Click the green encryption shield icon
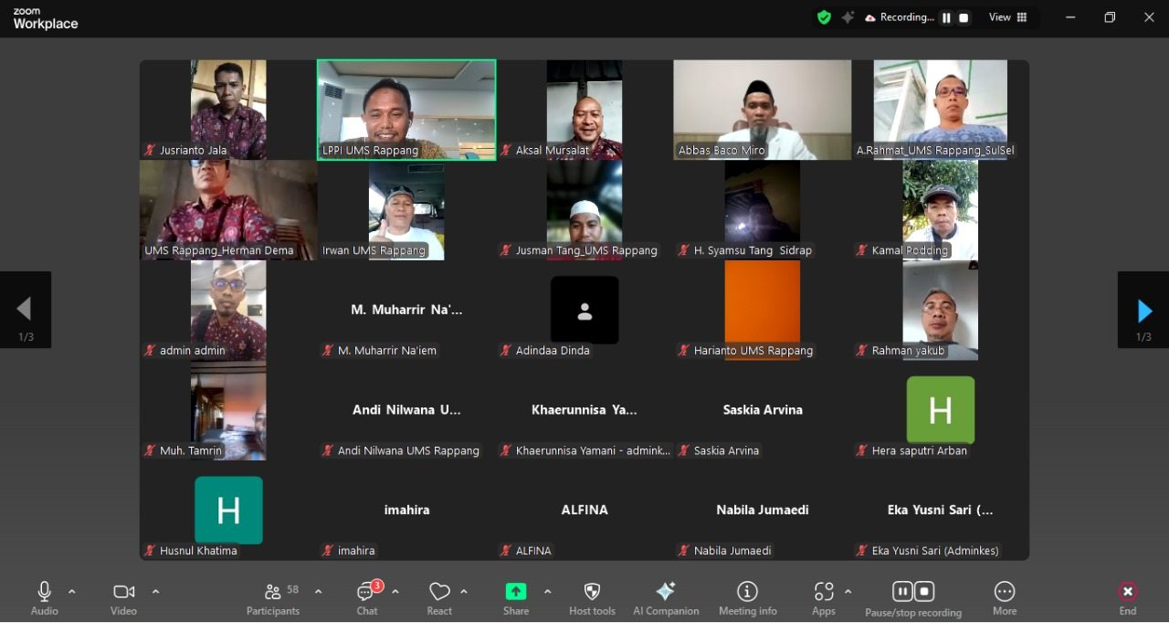 point(824,17)
